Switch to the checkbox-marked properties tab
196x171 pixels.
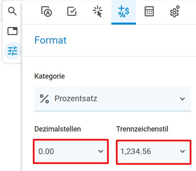click(x=72, y=11)
